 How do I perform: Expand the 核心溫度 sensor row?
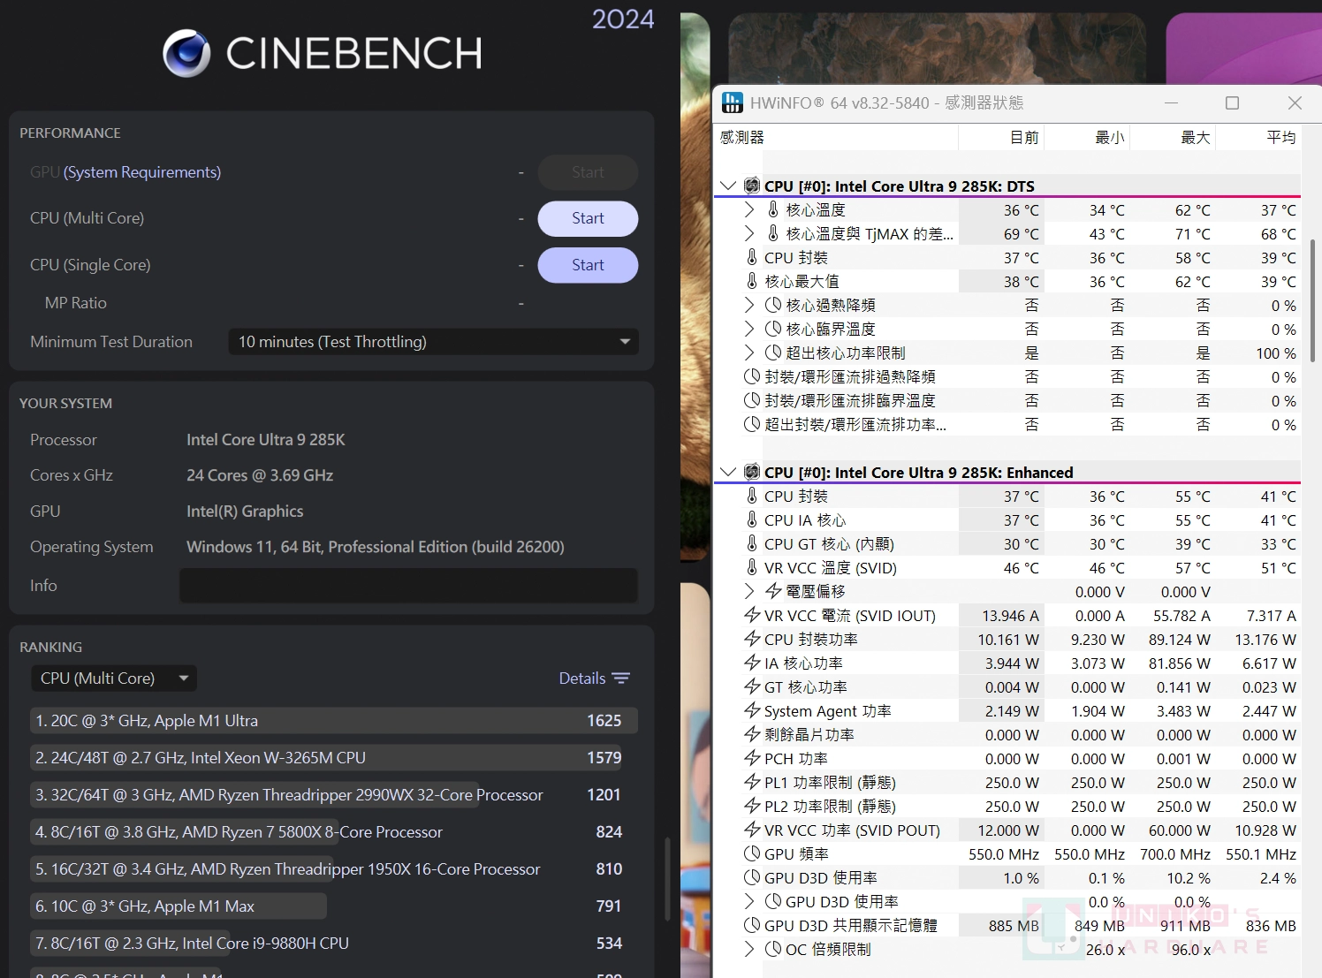coord(749,209)
